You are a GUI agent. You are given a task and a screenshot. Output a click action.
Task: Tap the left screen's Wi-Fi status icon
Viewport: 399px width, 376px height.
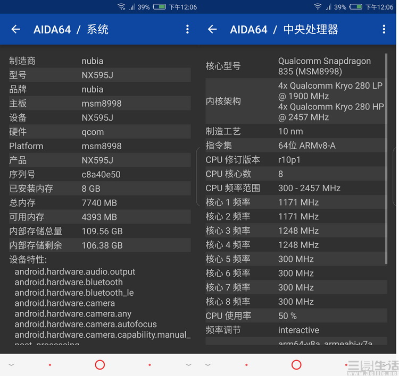click(x=121, y=7)
